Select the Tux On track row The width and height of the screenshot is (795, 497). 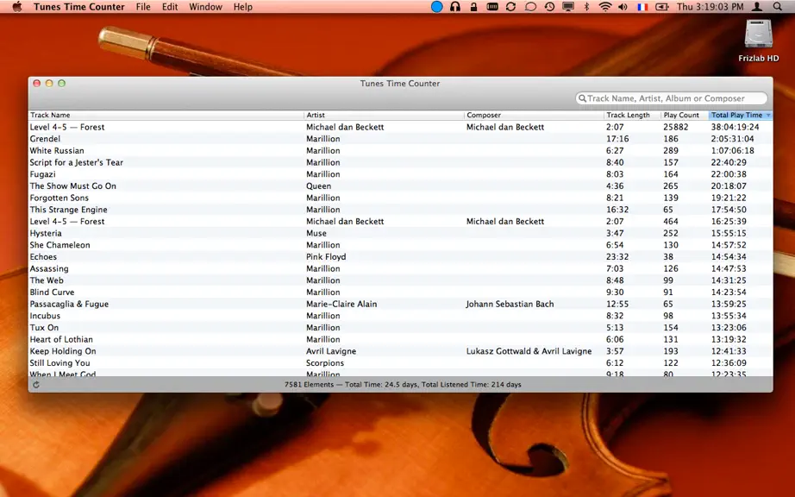(401, 328)
